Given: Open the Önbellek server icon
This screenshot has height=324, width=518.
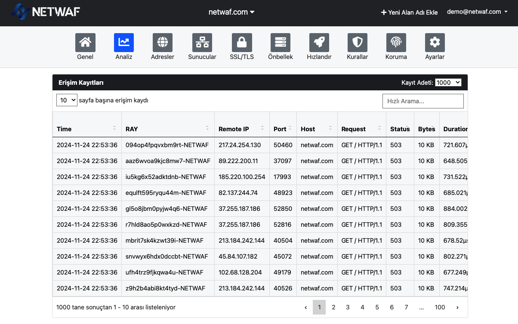Looking at the screenshot, I should tap(281, 43).
